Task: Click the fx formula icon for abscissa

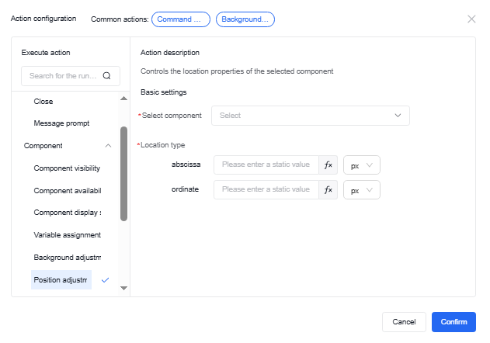Action: click(x=328, y=165)
